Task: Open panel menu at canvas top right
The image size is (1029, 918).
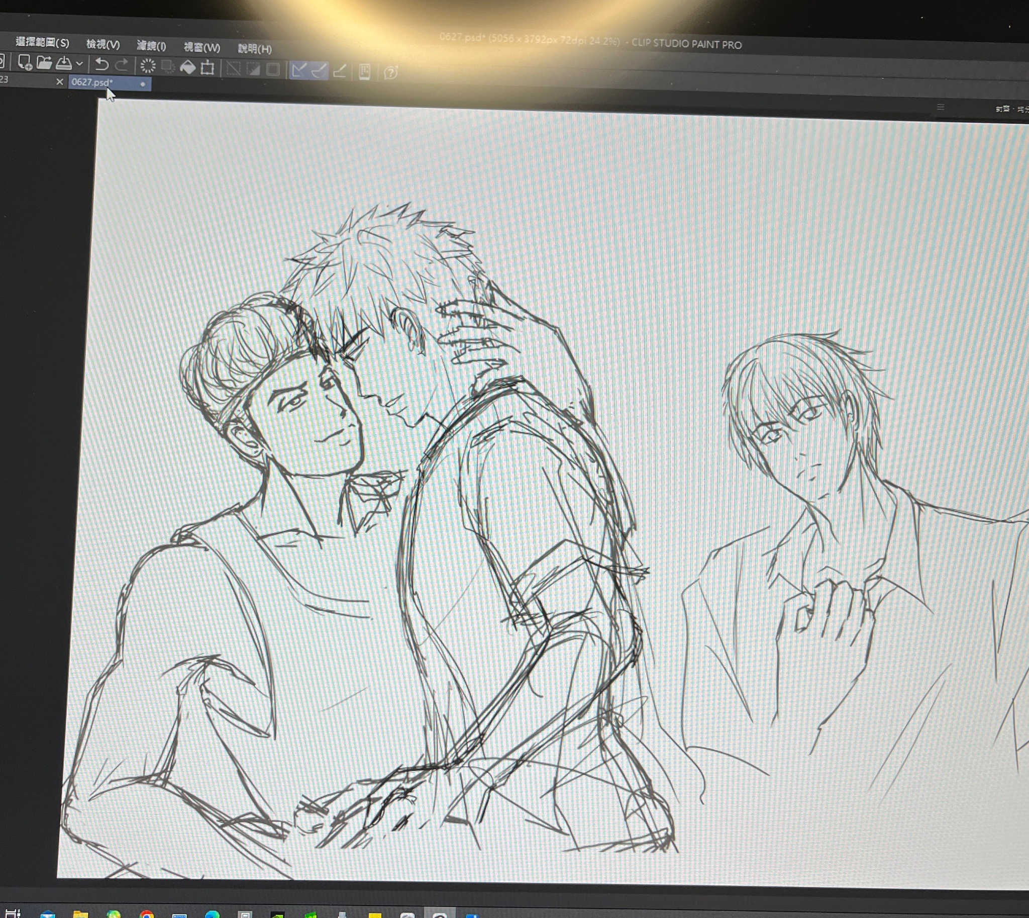Action: coord(940,108)
